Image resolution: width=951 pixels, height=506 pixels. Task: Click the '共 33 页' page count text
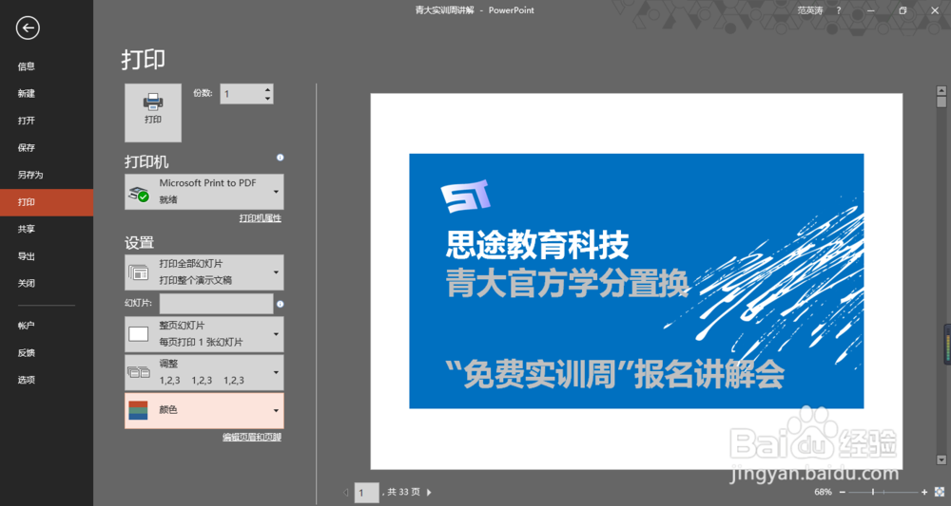point(403,492)
